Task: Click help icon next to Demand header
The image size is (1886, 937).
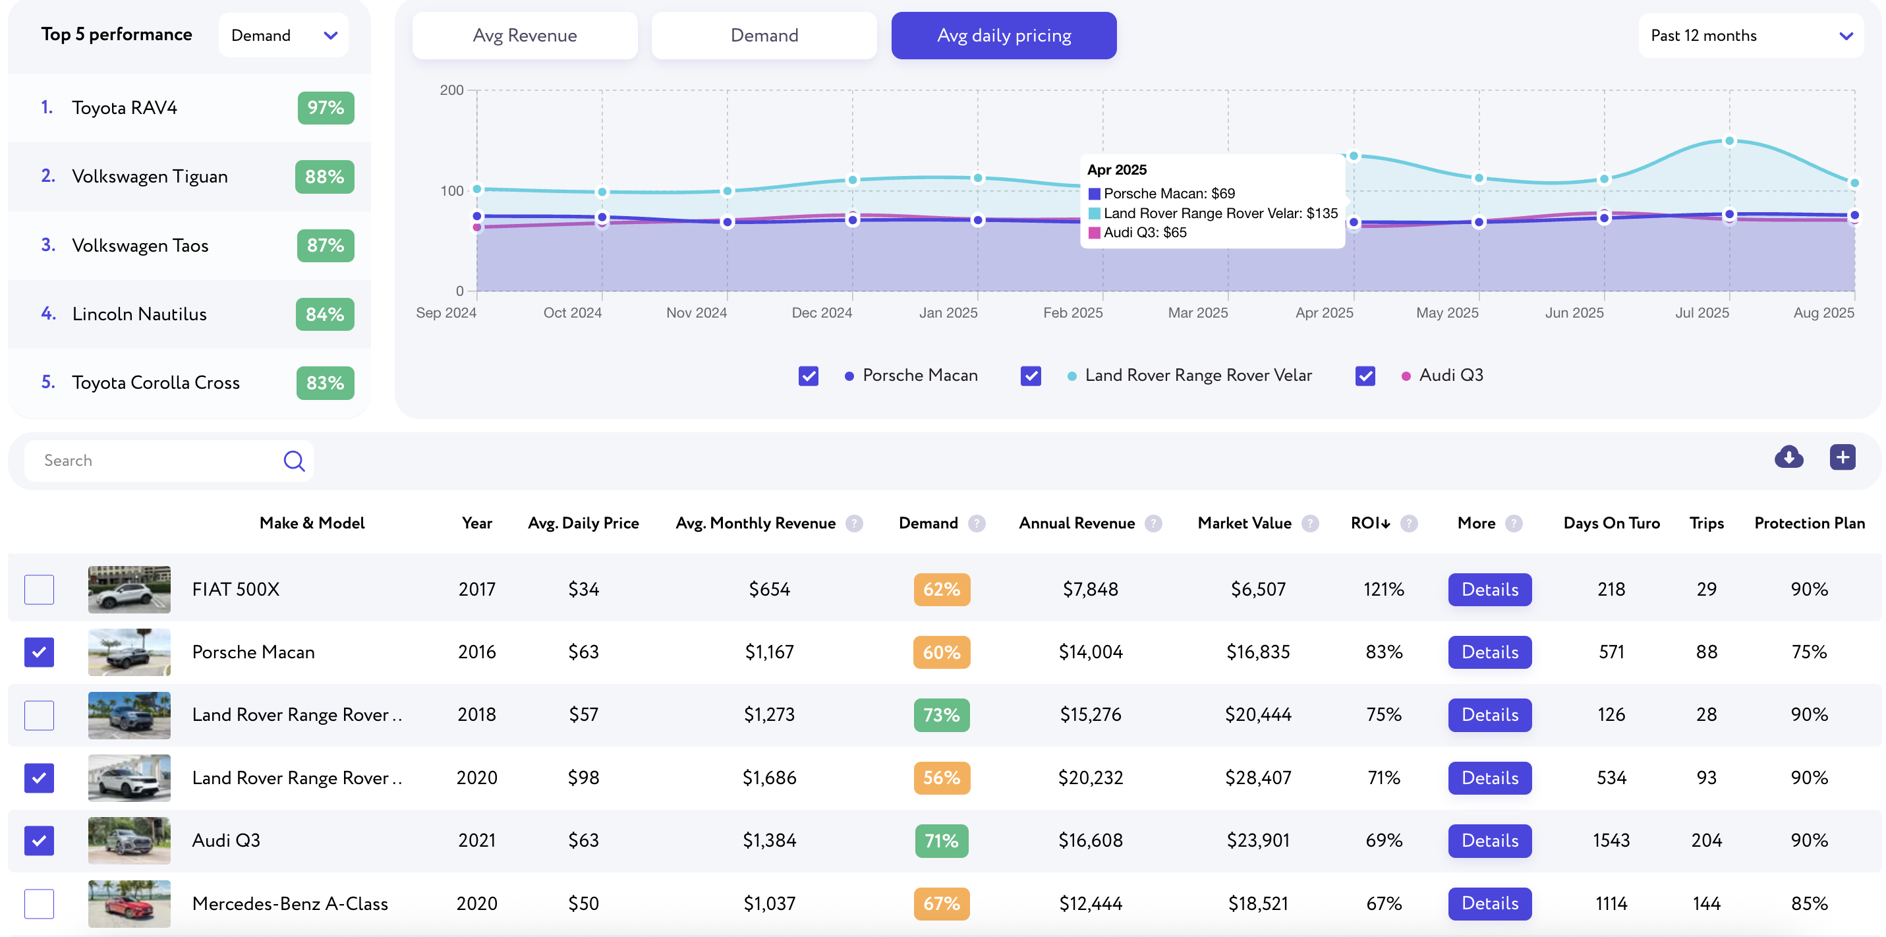Action: pyautogui.click(x=976, y=523)
